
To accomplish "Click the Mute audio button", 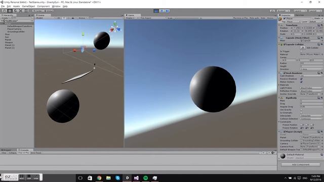I will (254, 18).
